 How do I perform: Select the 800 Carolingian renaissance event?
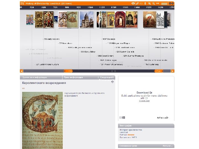[80, 47]
